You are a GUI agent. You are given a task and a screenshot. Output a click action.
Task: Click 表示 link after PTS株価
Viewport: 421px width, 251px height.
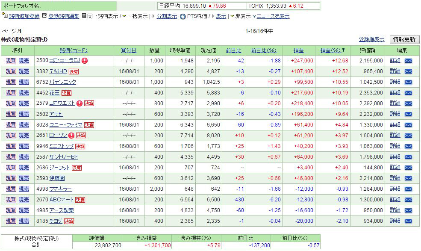click(x=221, y=16)
